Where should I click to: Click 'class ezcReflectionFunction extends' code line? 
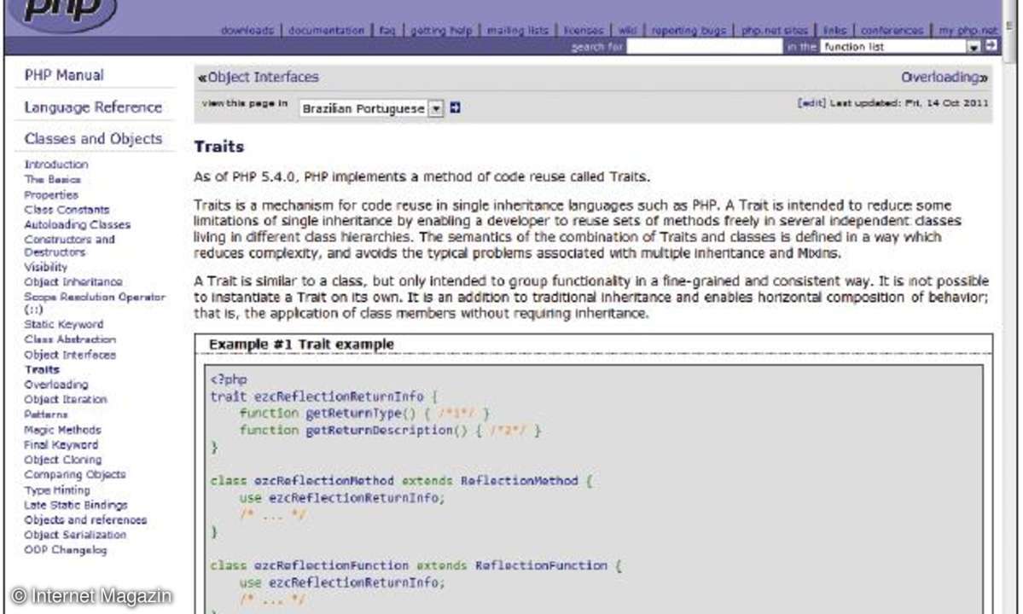[x=416, y=565]
